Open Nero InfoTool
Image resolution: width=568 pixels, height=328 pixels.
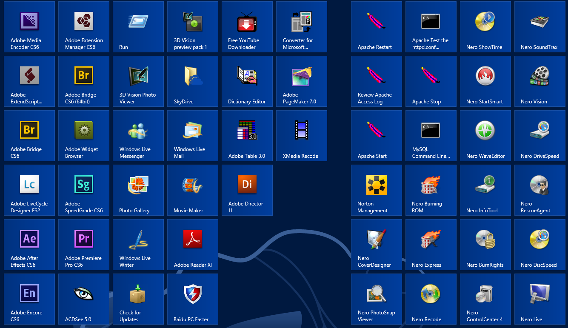click(x=485, y=190)
